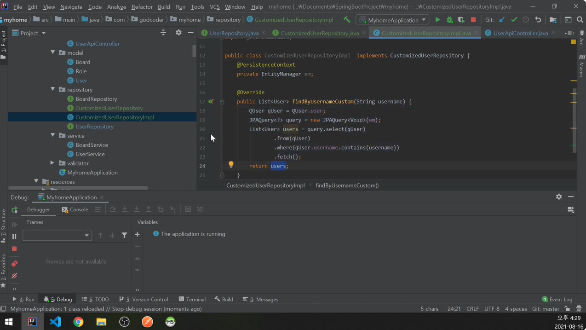Switch to Console tab in Debug
This screenshot has width=586, height=330.
75,209
